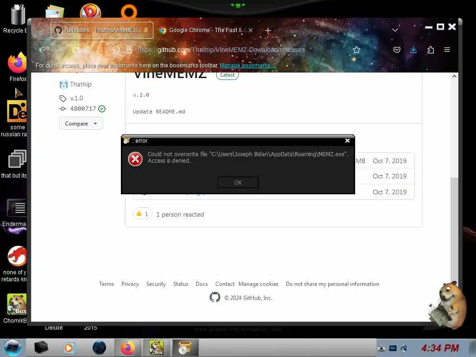Image resolution: width=476 pixels, height=357 pixels.
Task: Open the Privacy footer link
Action: tap(130, 284)
